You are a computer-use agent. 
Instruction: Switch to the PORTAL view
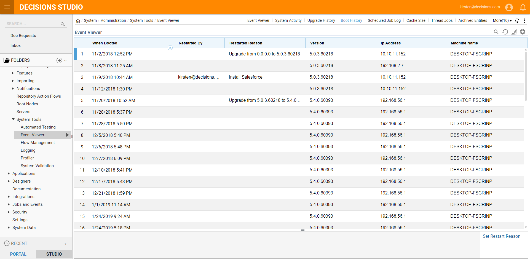click(x=18, y=254)
